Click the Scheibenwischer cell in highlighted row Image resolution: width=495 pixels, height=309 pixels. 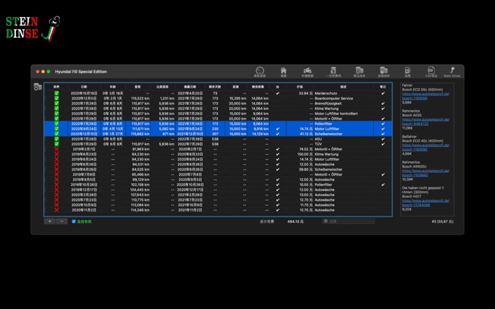[x=329, y=134]
